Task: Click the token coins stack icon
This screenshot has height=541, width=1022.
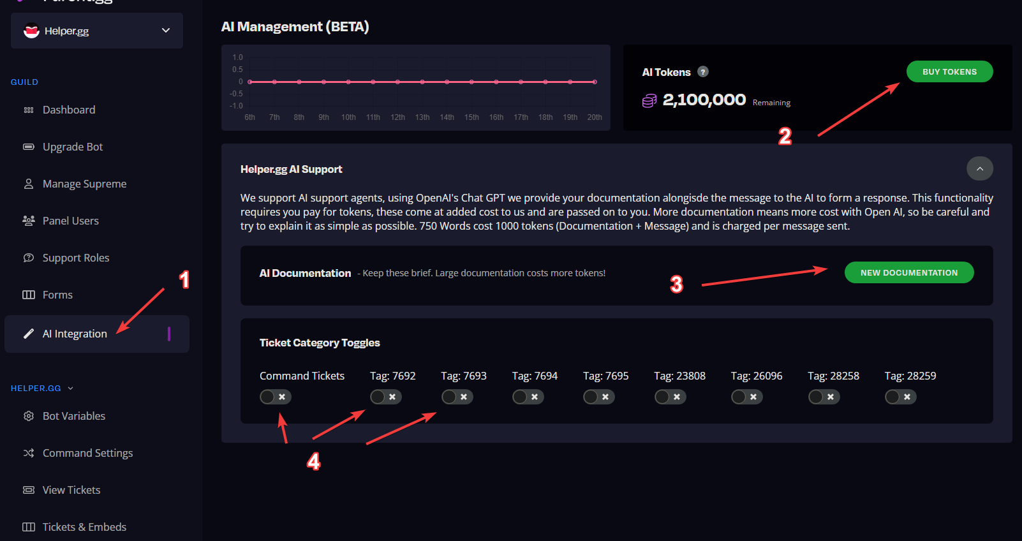Action: point(649,101)
